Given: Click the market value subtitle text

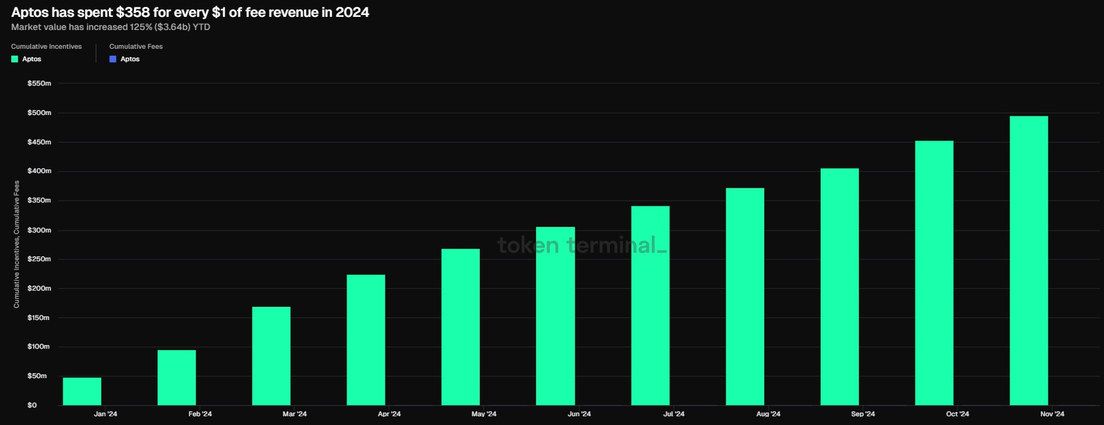Looking at the screenshot, I should click(111, 27).
